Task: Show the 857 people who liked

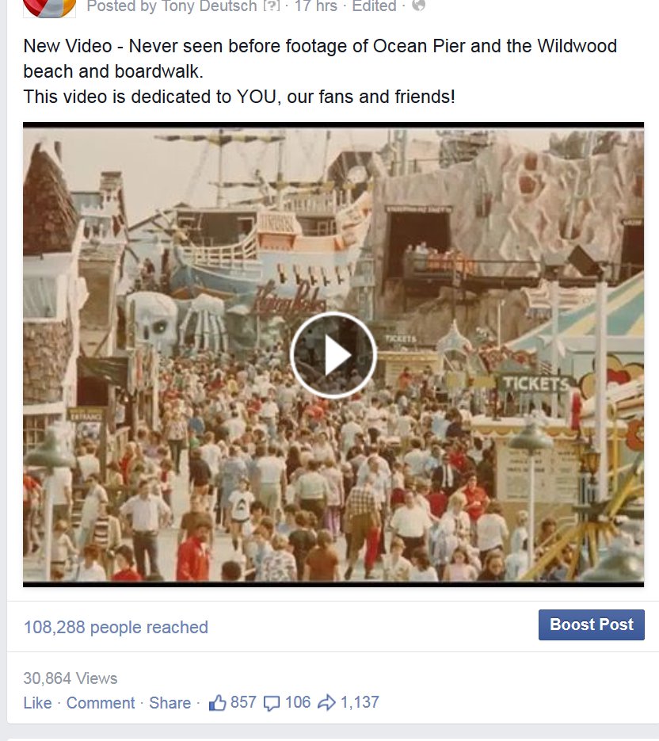Action: pyautogui.click(x=243, y=702)
